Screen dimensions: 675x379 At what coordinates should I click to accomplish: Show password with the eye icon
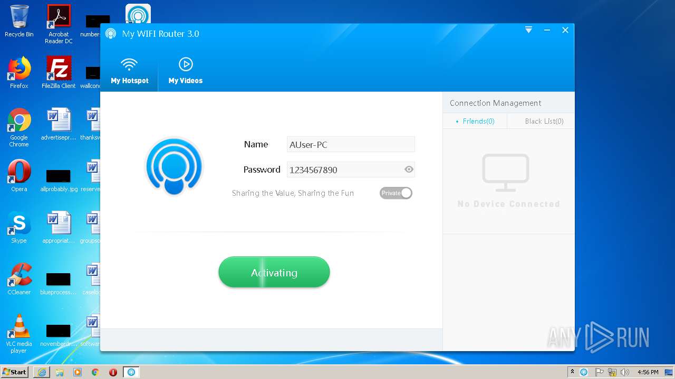(x=409, y=169)
